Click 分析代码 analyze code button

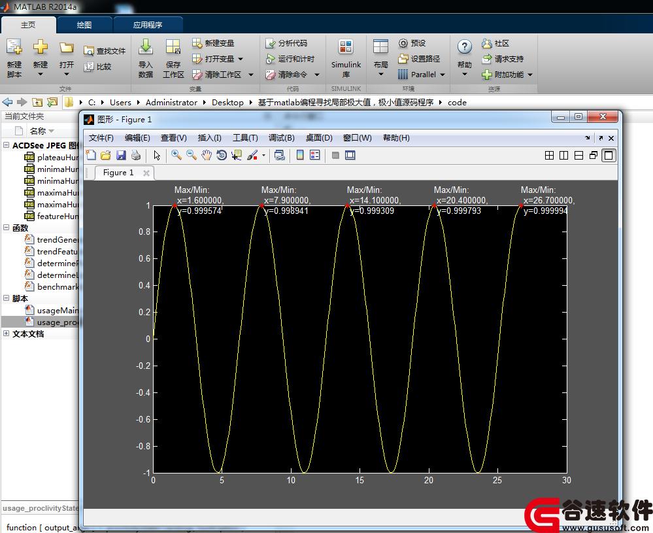[x=286, y=43]
